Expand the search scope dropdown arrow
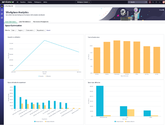 146,2
